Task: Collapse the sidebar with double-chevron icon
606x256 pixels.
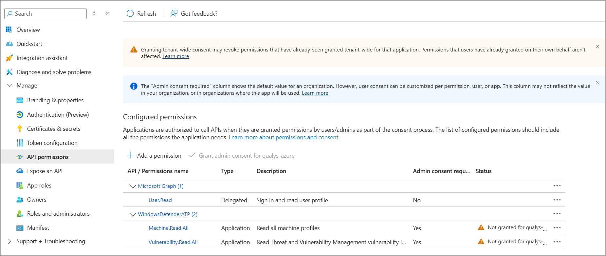Action: (107, 13)
